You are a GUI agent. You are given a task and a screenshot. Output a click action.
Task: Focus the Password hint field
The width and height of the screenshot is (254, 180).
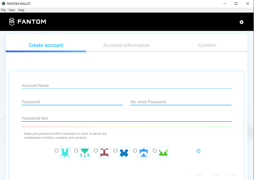coord(126,118)
